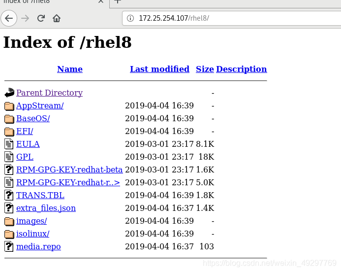Open the BaseOS/ directory
The image size is (341, 272).
click(33, 118)
